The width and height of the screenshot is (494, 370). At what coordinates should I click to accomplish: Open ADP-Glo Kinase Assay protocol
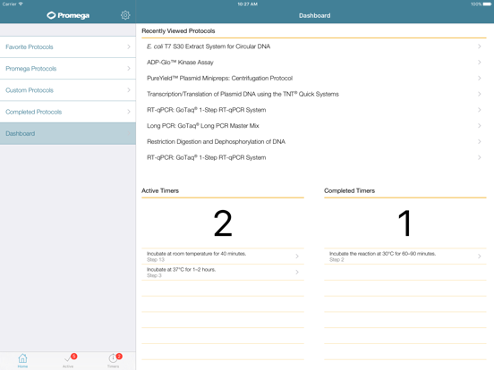coord(314,63)
